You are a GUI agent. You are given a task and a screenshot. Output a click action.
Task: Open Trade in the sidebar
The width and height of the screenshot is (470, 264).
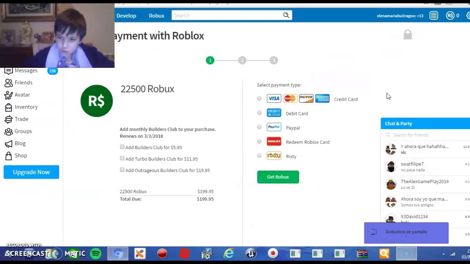click(x=21, y=119)
